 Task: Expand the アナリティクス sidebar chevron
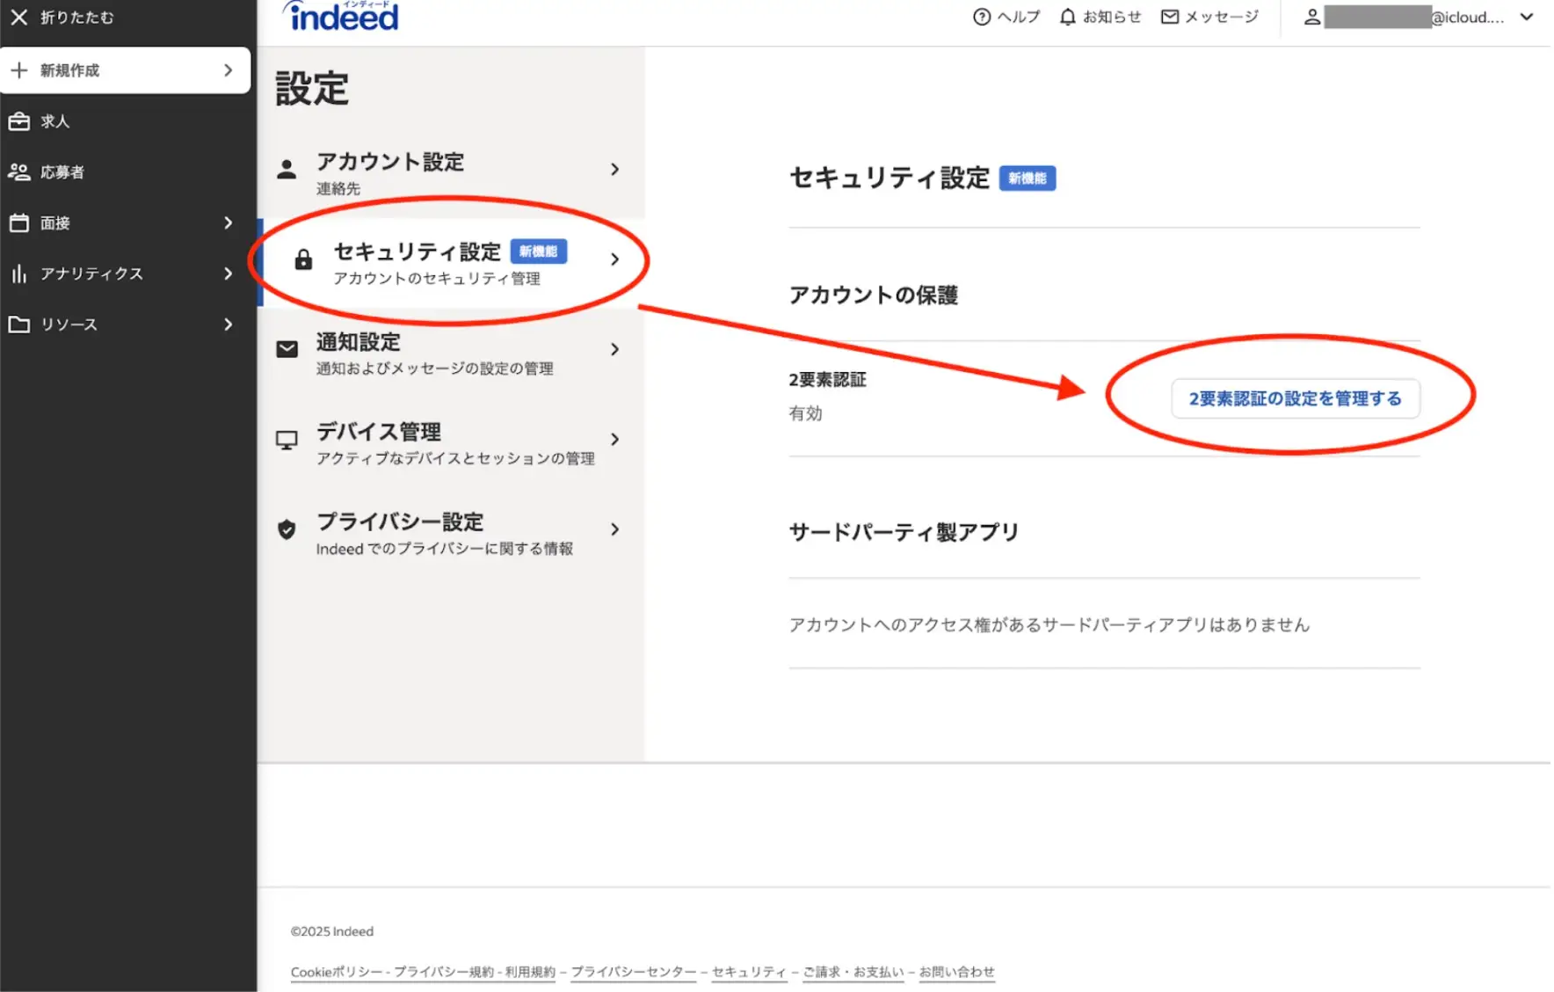click(229, 274)
